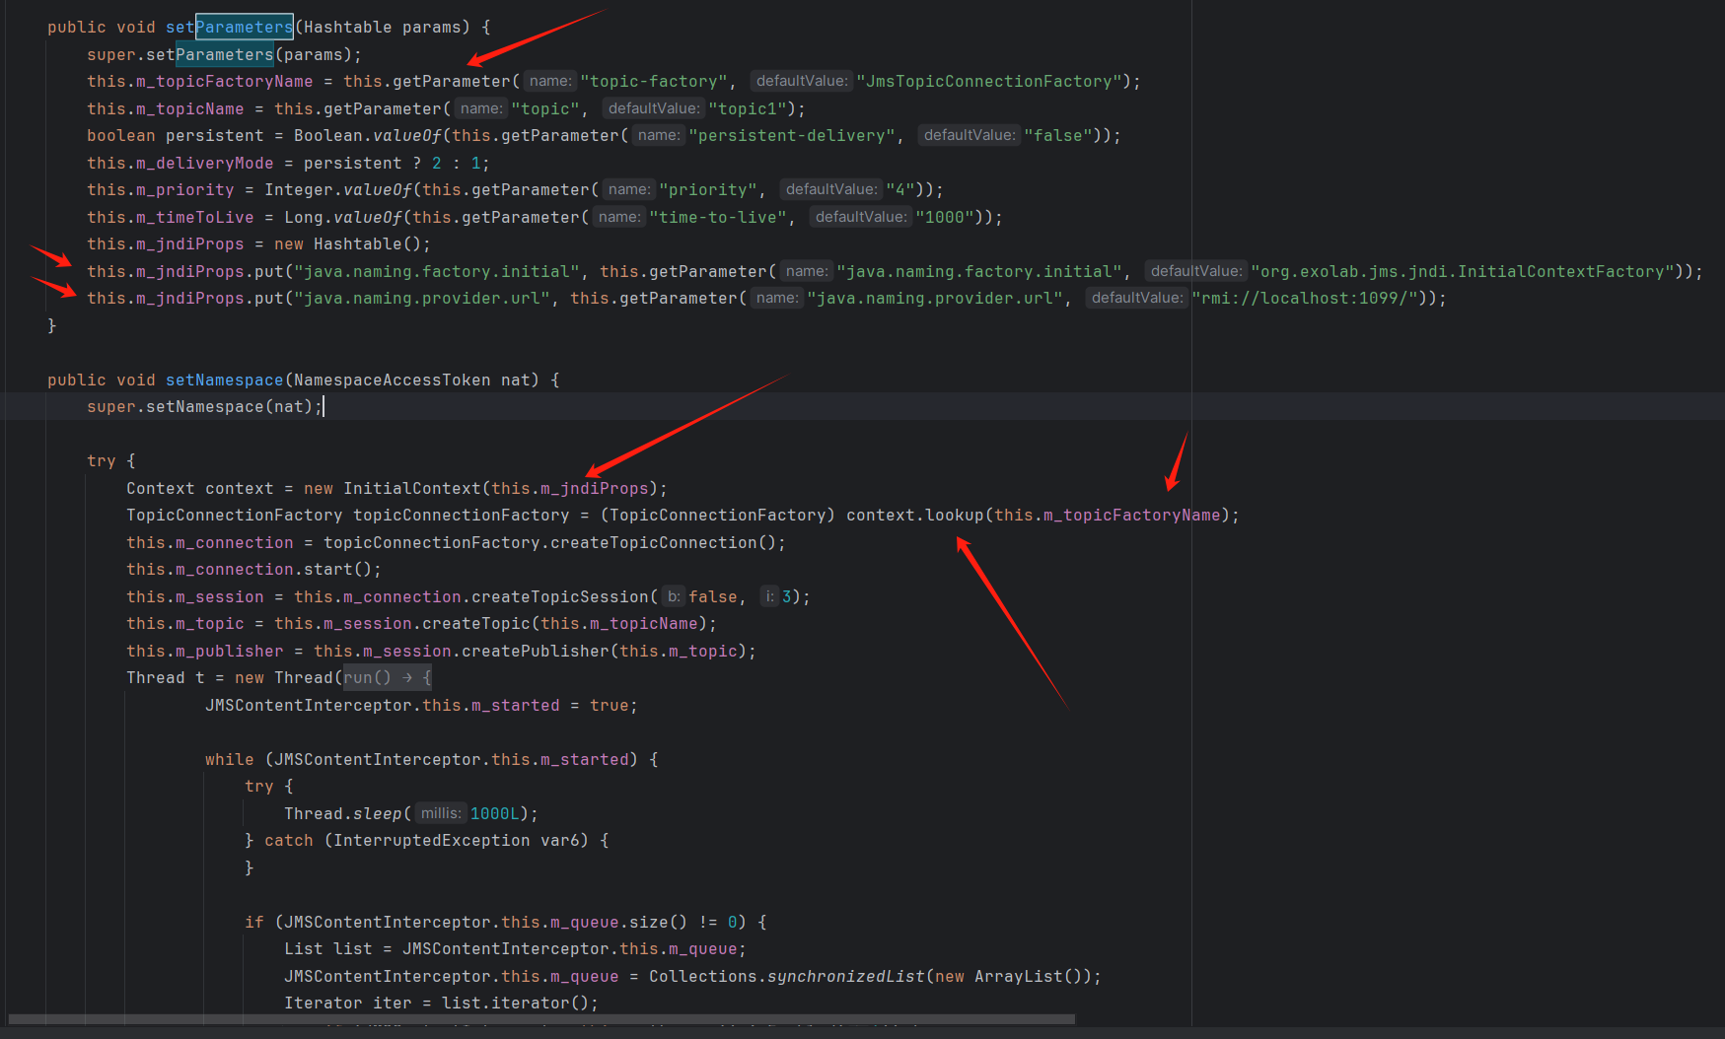Click the setNamespace method name in declaration
Viewport: 1725px width, 1039px height.
coord(224,380)
